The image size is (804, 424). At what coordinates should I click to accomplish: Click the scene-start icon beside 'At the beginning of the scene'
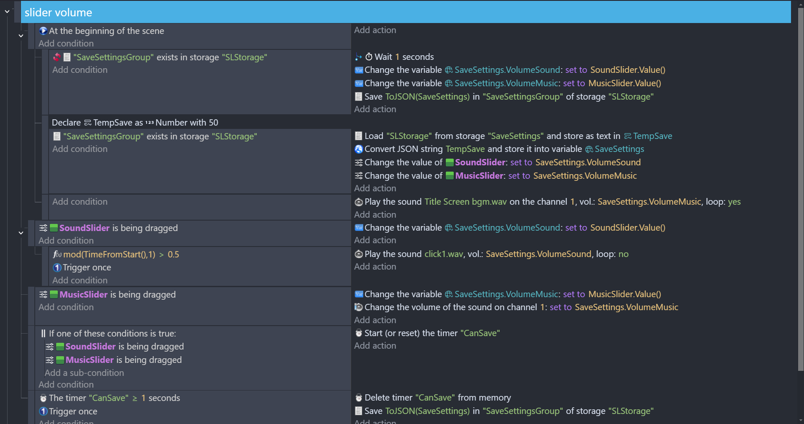pyautogui.click(x=43, y=31)
